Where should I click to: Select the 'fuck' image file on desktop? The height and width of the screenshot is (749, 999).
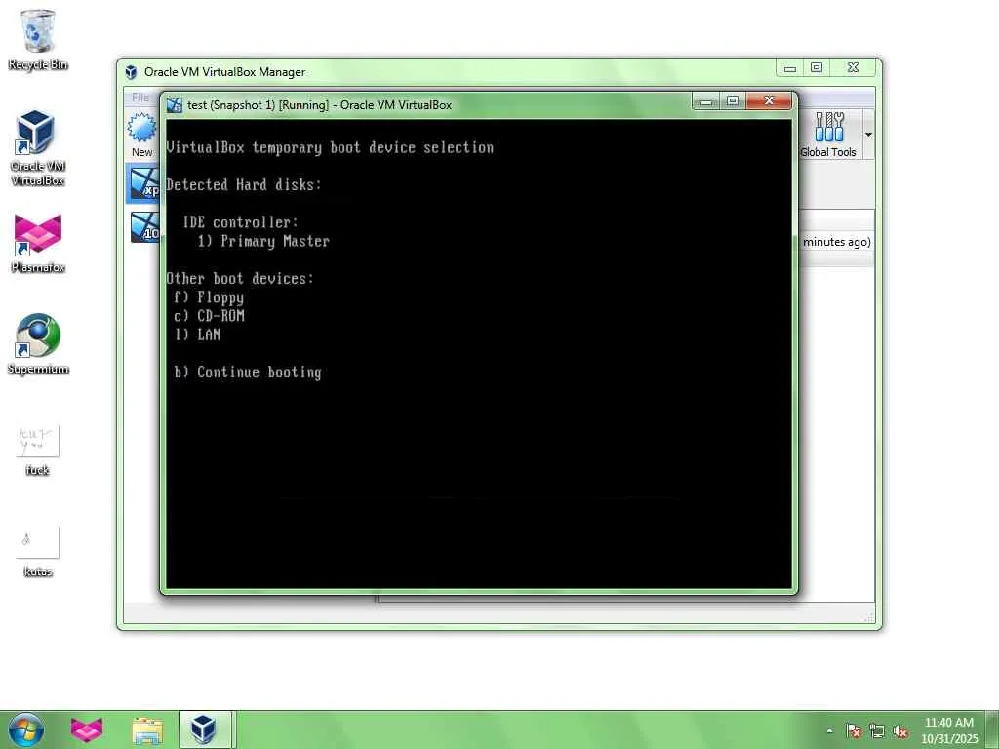[38, 451]
